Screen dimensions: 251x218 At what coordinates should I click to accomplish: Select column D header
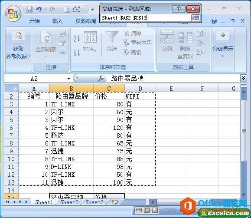pyautogui.click(x=140, y=89)
